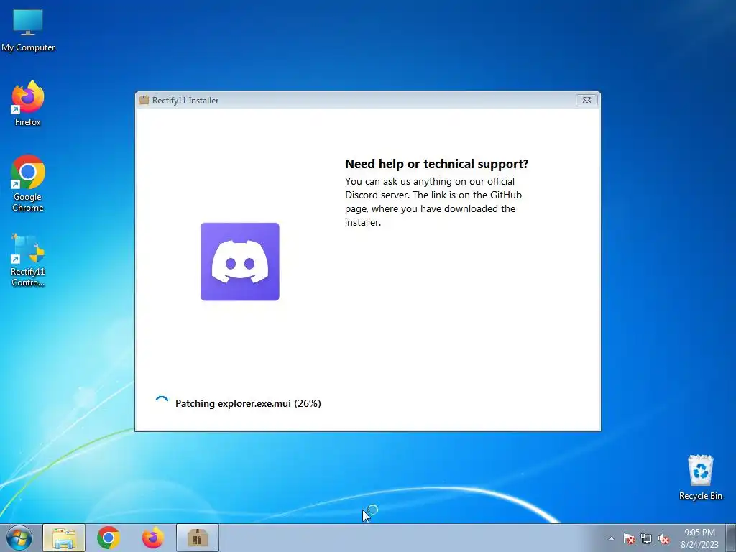Open the muted volume tray icon
The width and height of the screenshot is (736, 552).
tap(663, 538)
